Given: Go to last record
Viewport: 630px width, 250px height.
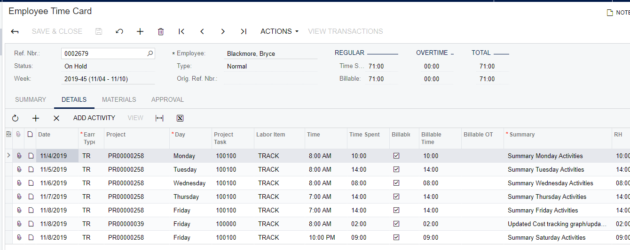Looking at the screenshot, I should [244, 31].
